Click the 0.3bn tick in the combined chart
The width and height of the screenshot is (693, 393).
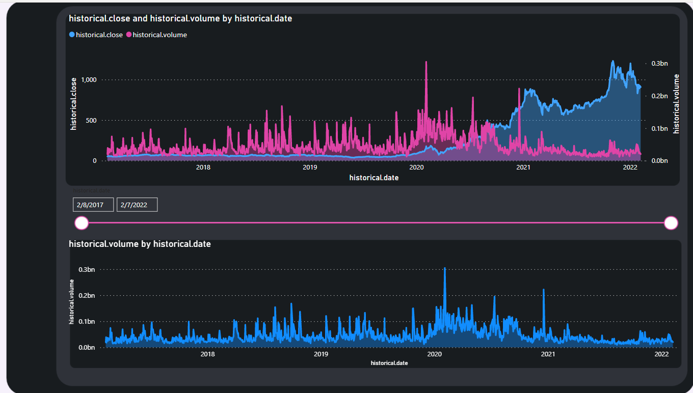659,64
